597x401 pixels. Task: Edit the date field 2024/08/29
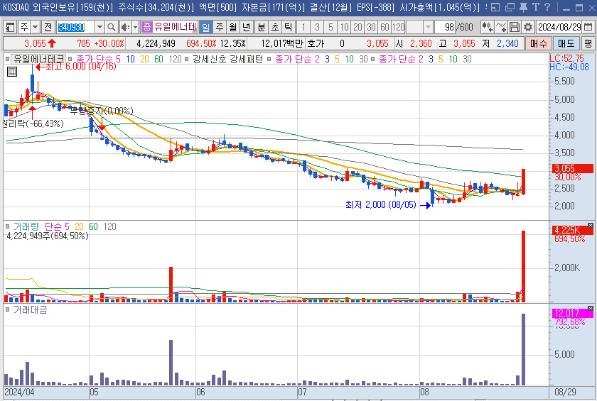(x=559, y=27)
